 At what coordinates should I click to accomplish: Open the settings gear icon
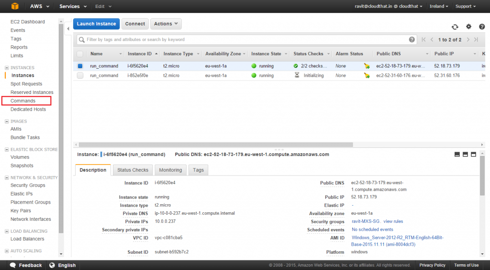(x=468, y=27)
